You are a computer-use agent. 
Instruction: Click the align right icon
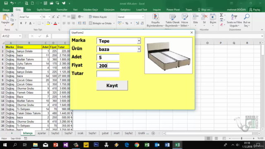click(x=73, y=23)
